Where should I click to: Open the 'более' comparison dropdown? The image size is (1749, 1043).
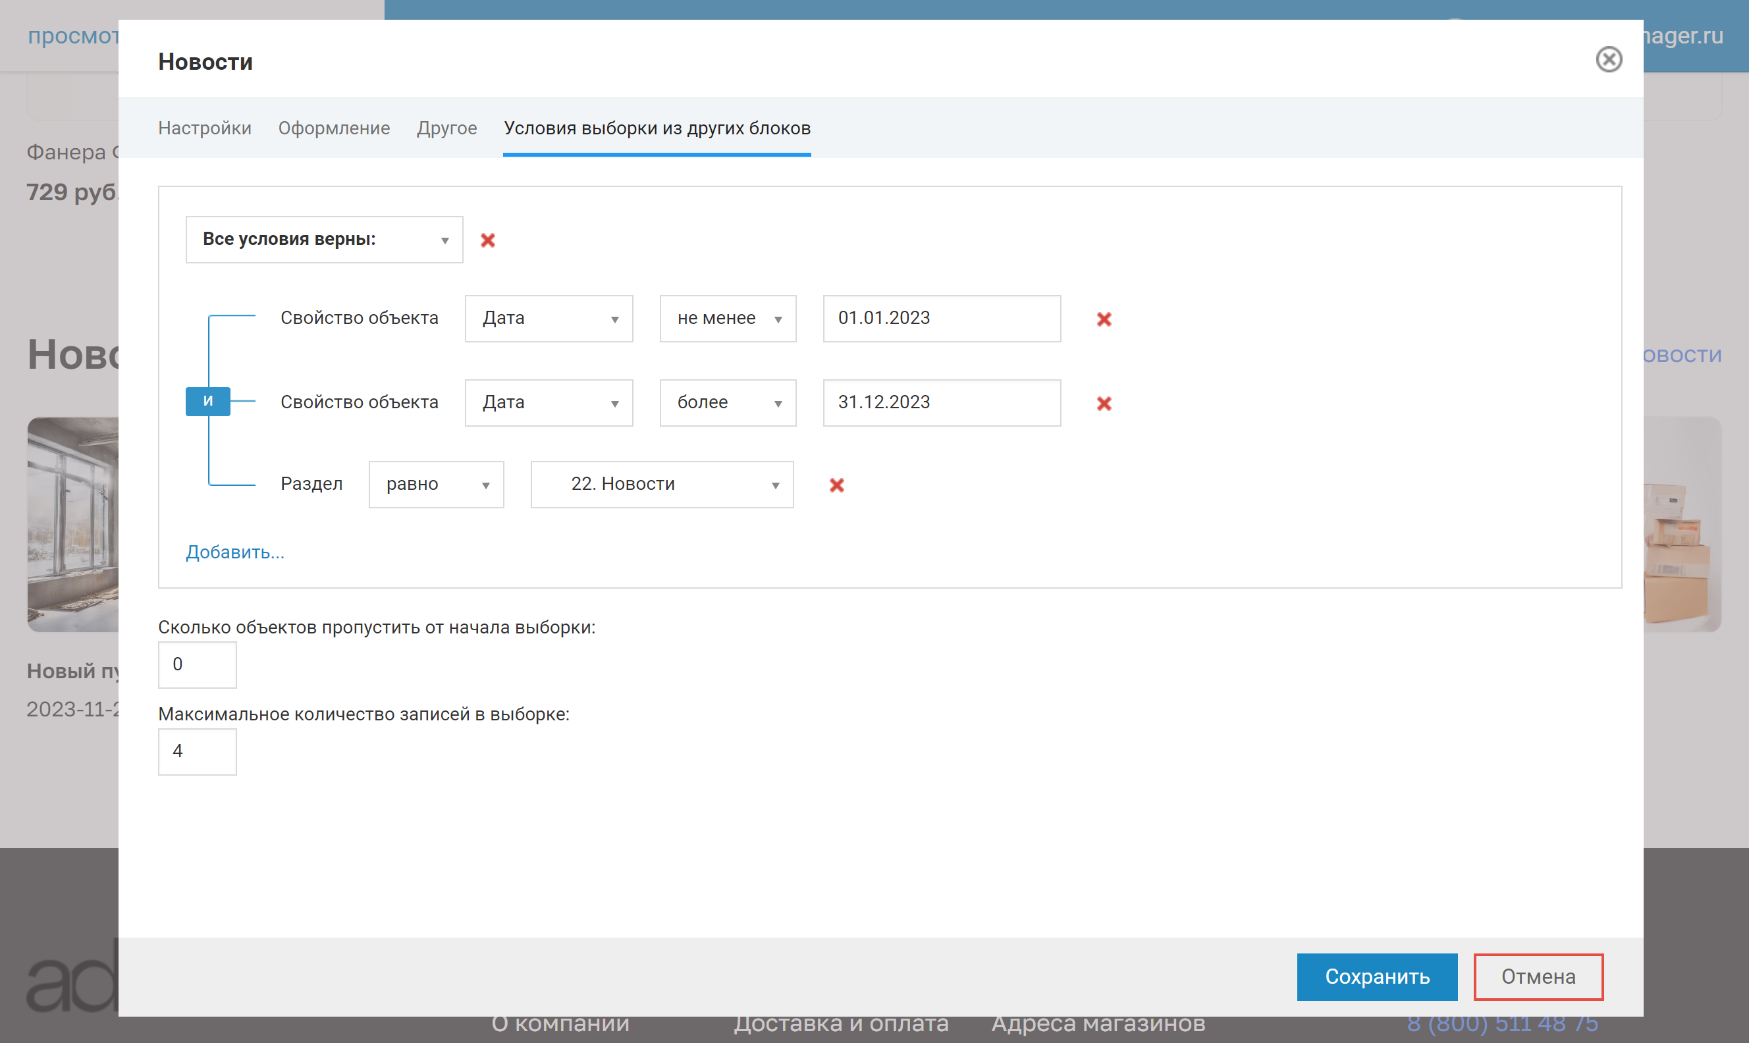click(727, 403)
